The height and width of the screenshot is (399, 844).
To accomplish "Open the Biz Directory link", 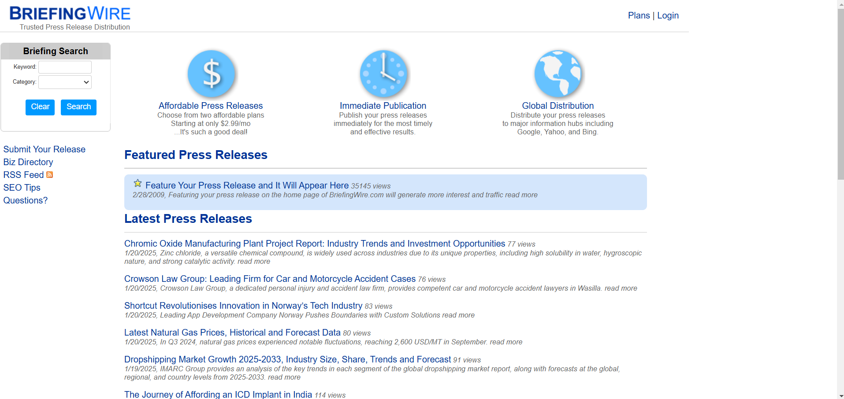I will pyautogui.click(x=28, y=162).
